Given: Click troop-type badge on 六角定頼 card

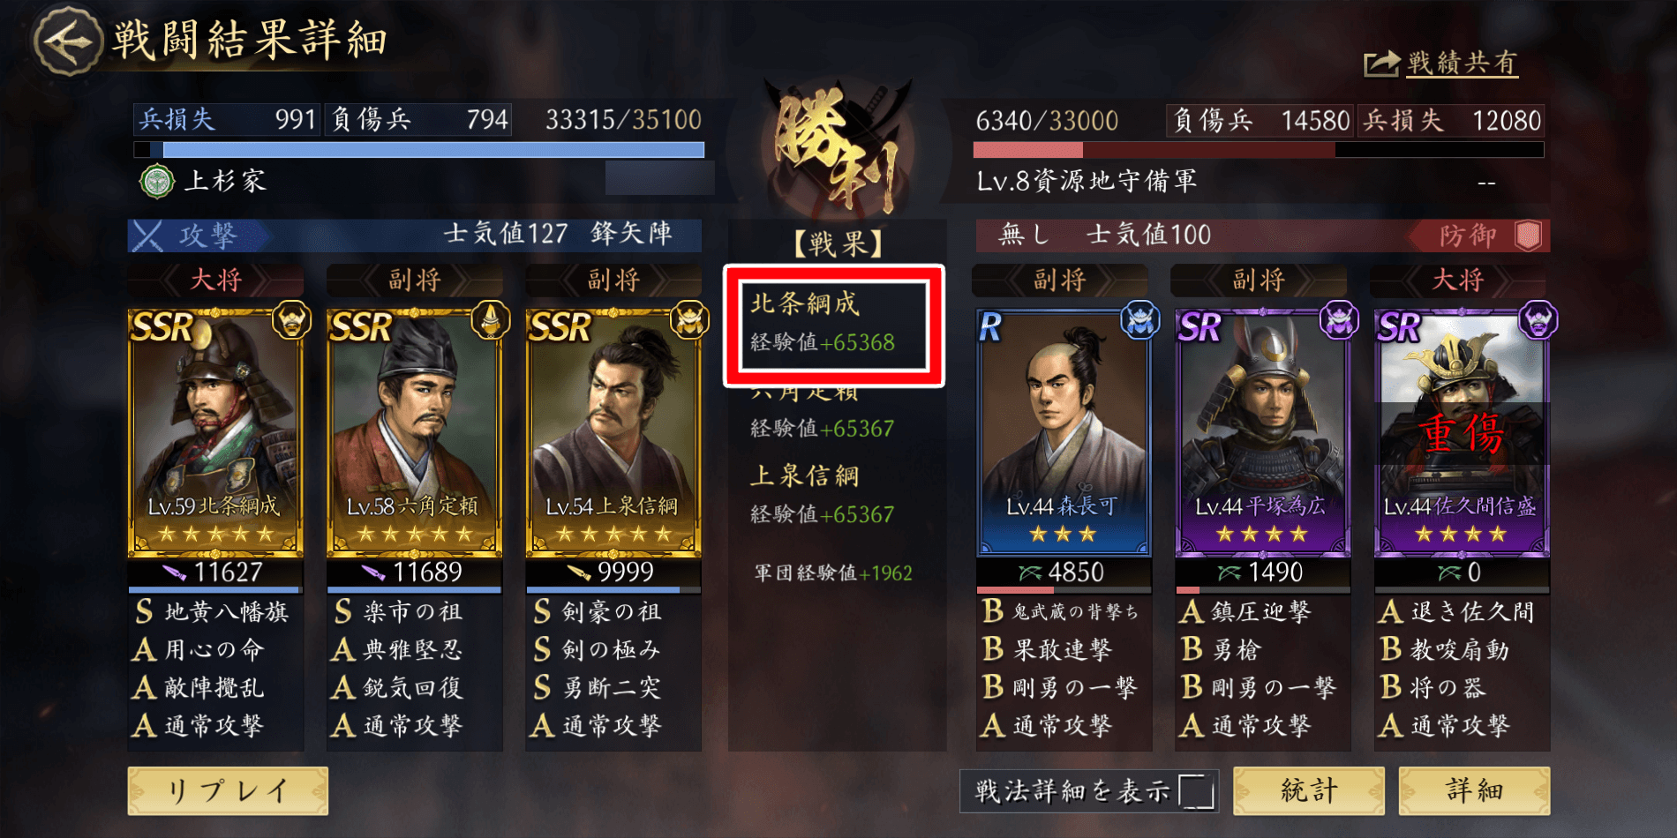Looking at the screenshot, I should point(490,319).
